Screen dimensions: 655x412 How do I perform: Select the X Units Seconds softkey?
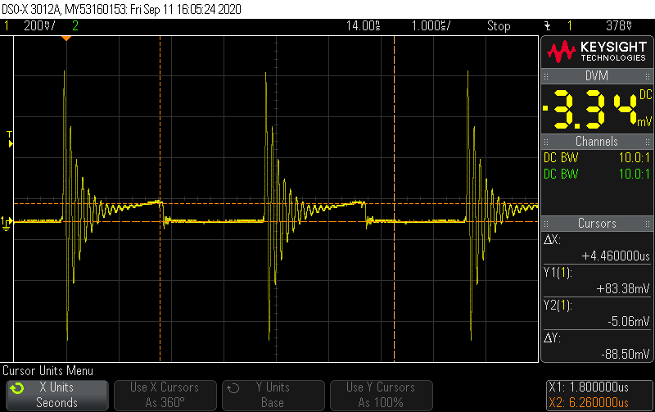coord(57,395)
